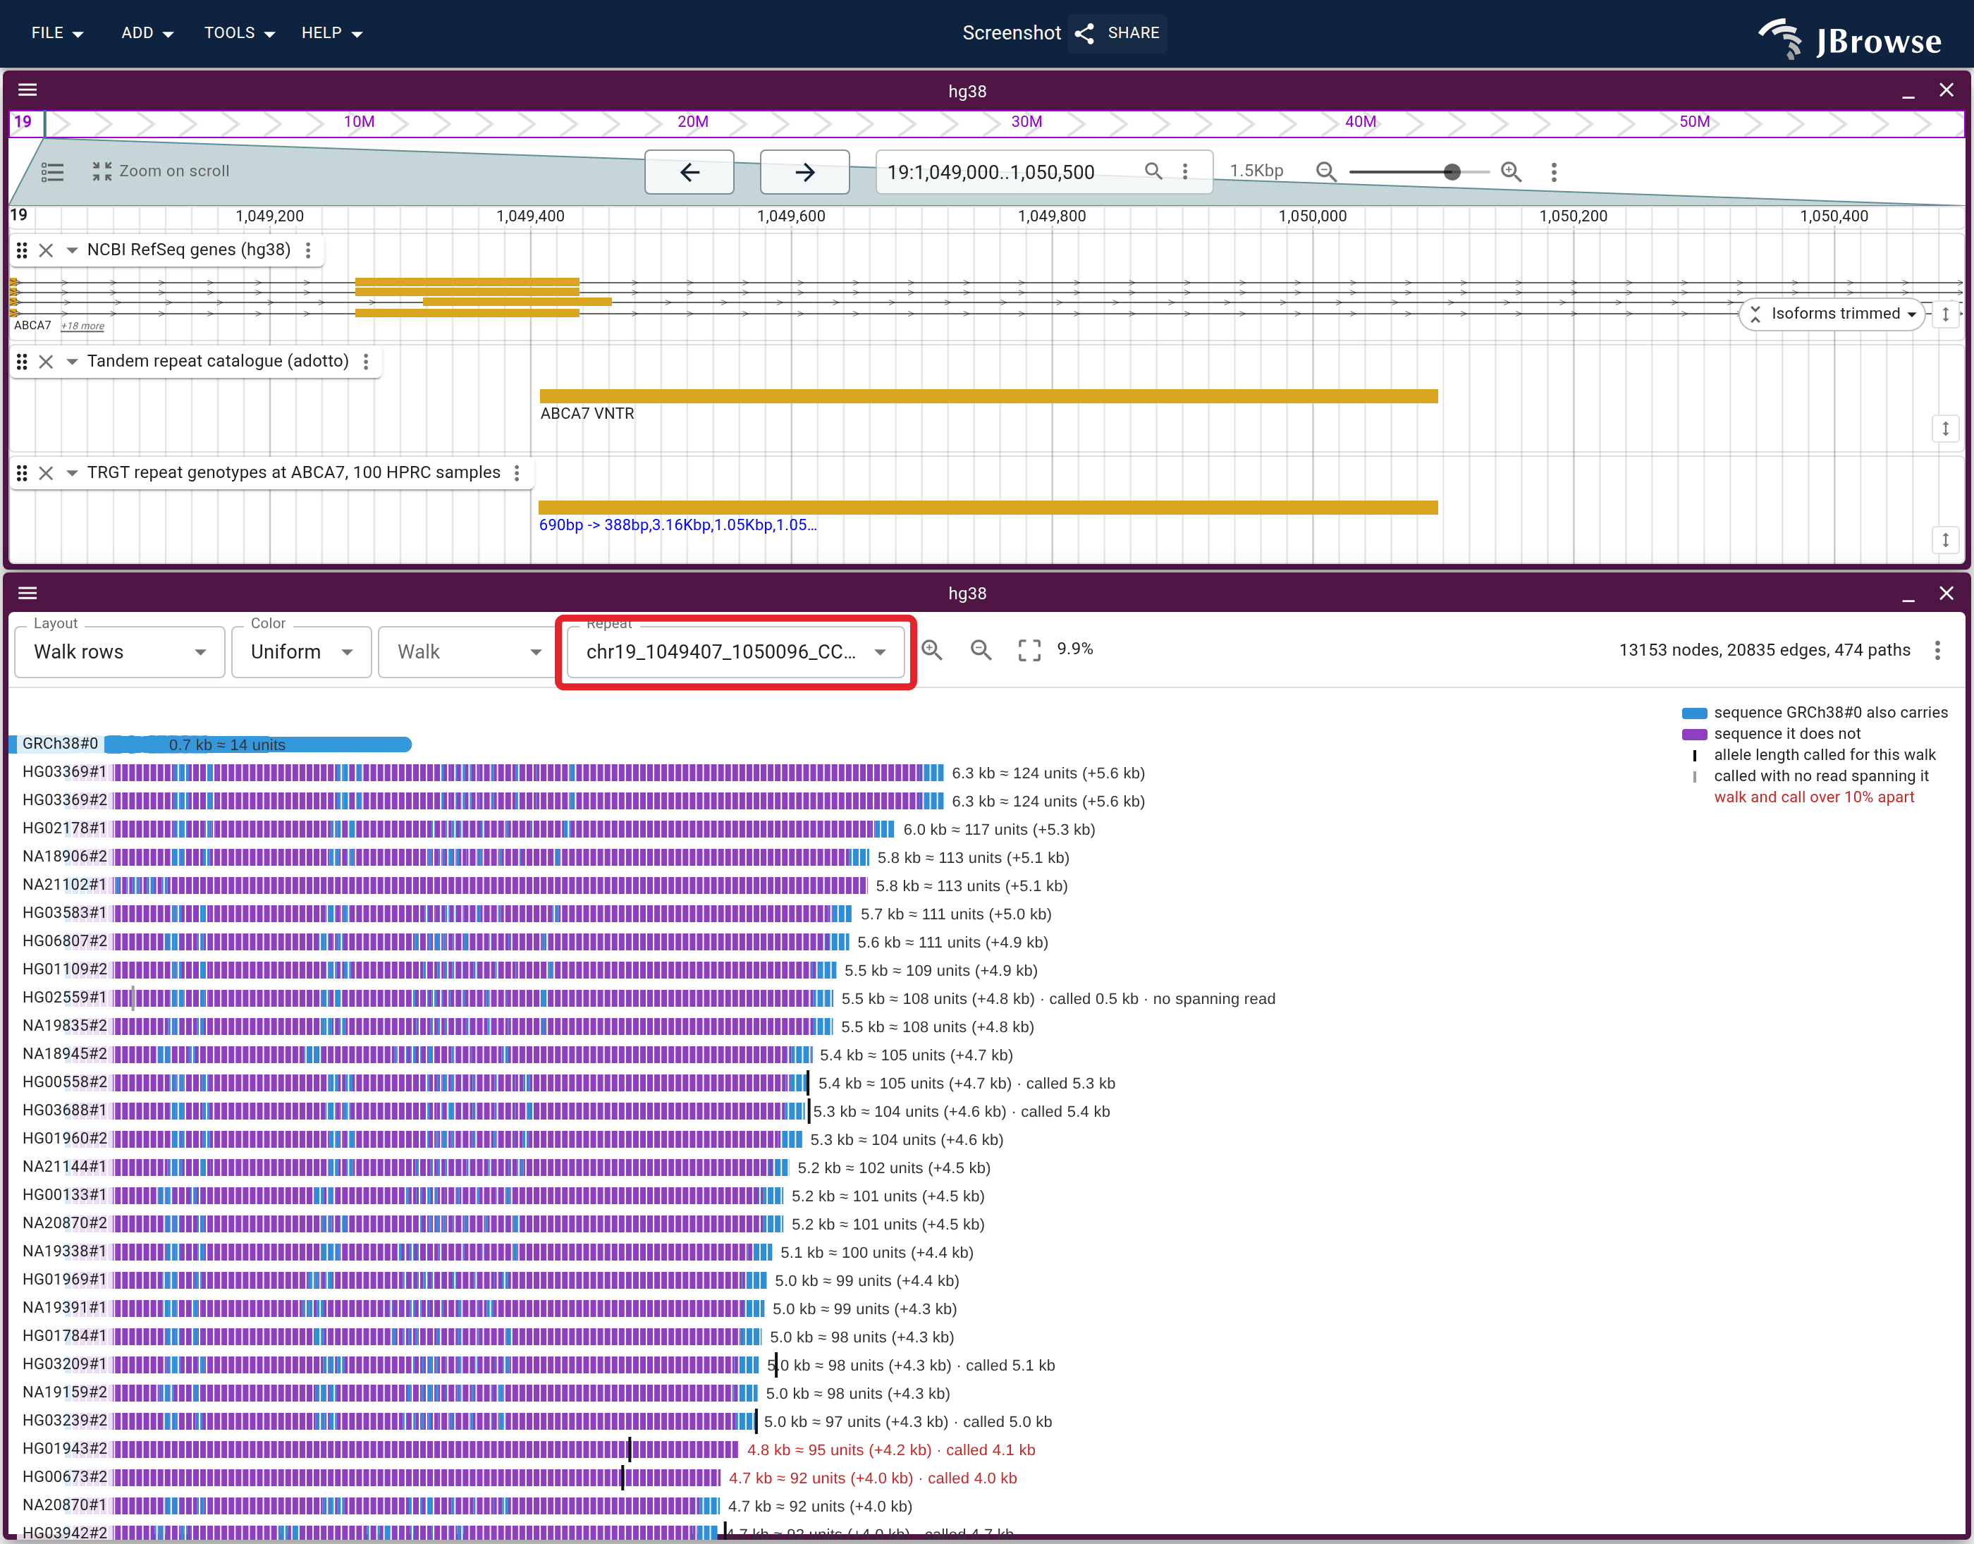Open Tandem repeat catalogue track menu
Screen dimensions: 1974x1544
pos(366,362)
